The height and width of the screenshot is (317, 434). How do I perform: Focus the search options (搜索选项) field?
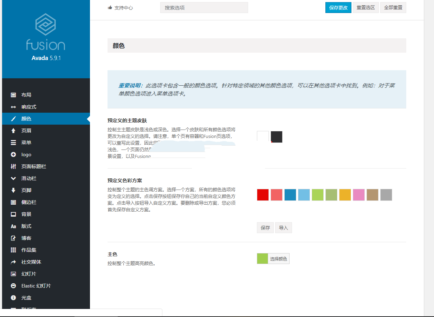(204, 8)
